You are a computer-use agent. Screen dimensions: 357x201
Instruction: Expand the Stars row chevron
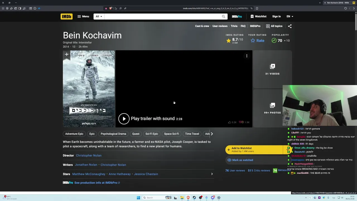click(212, 174)
